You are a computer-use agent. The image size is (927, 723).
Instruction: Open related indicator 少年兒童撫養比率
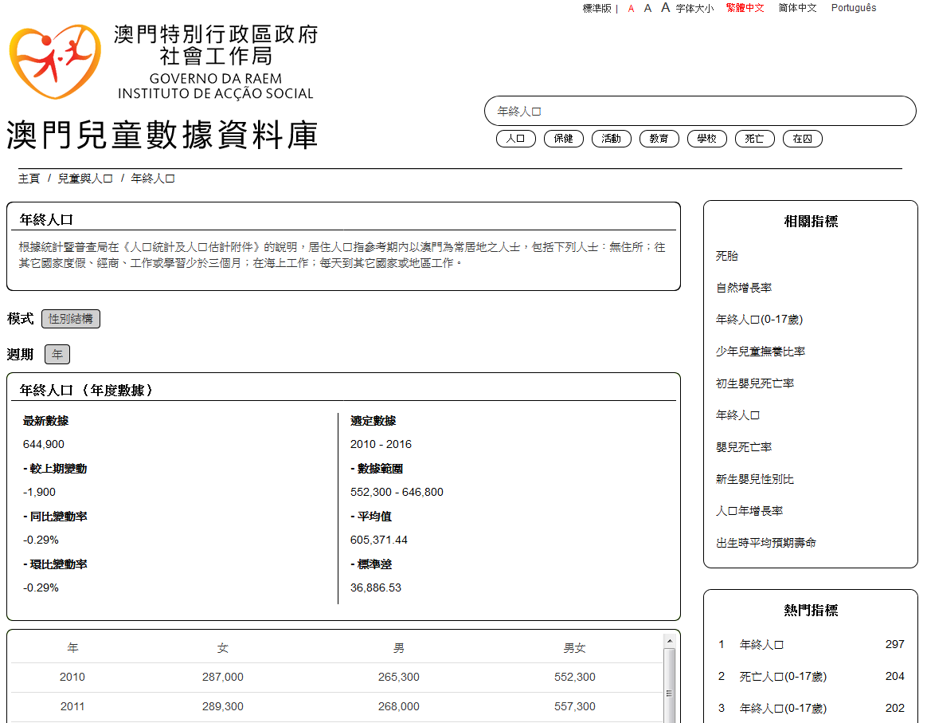[761, 352]
